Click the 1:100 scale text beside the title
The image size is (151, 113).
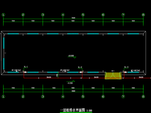coord(89,110)
